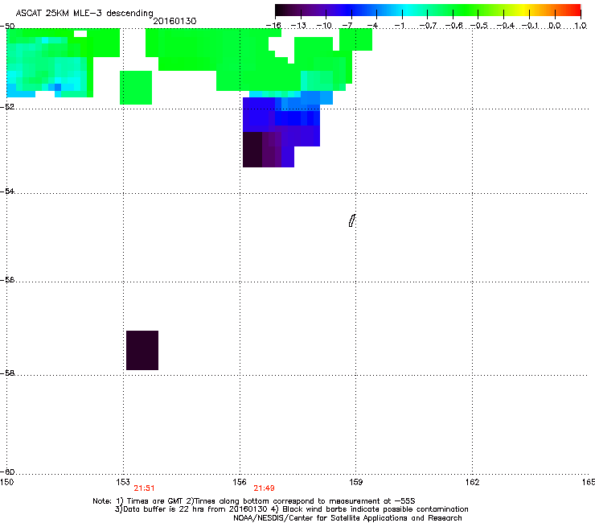Image resolution: width=595 pixels, height=523 pixels.
Task: Click the color scale label -4
Action: (x=372, y=26)
